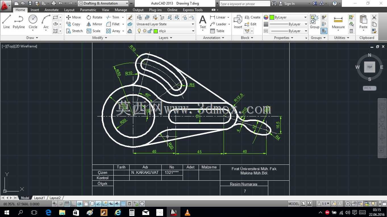Click the Stretch tool

(74, 31)
